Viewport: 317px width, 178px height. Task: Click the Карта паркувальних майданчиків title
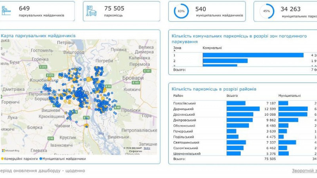point(38,36)
